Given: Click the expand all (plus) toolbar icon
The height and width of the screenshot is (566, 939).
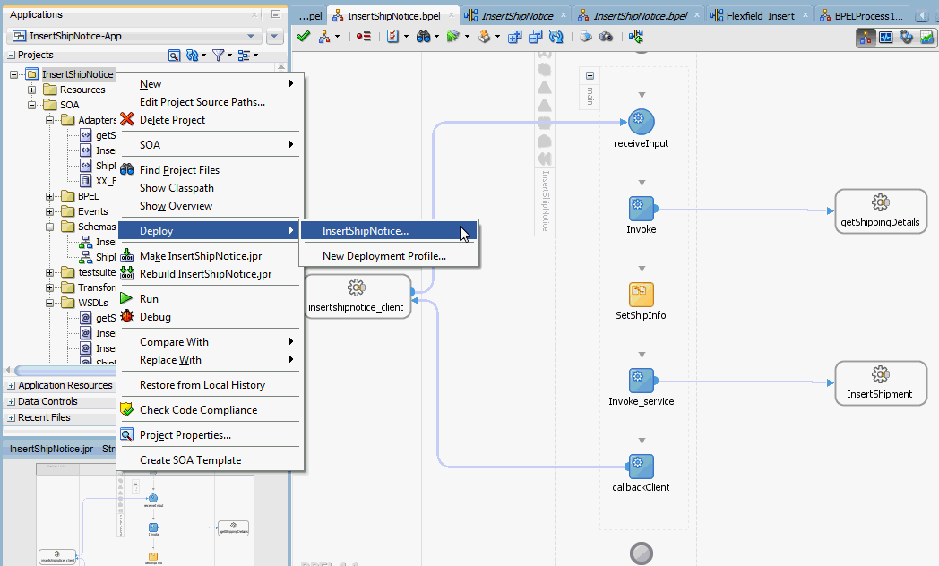Looking at the screenshot, I should (514, 37).
